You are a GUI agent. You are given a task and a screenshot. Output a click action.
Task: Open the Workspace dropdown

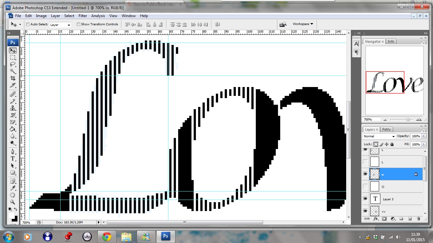[x=303, y=24]
